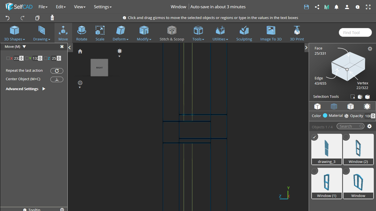
Task: Open the View menu
Action: [80, 7]
